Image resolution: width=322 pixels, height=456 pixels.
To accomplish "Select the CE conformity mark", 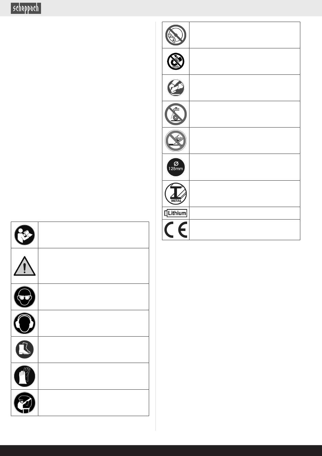I will 176,230.
